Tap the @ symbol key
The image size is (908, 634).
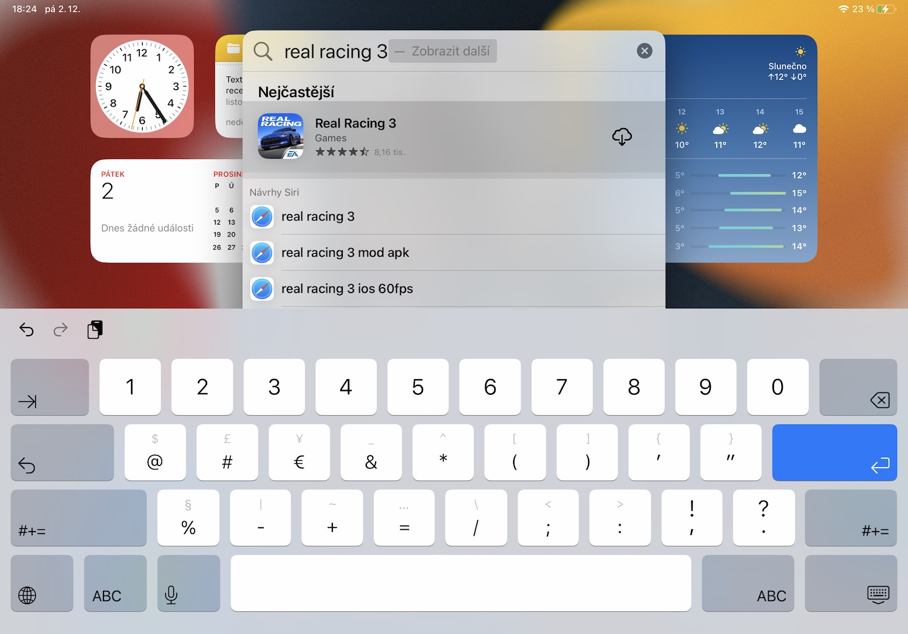155,453
